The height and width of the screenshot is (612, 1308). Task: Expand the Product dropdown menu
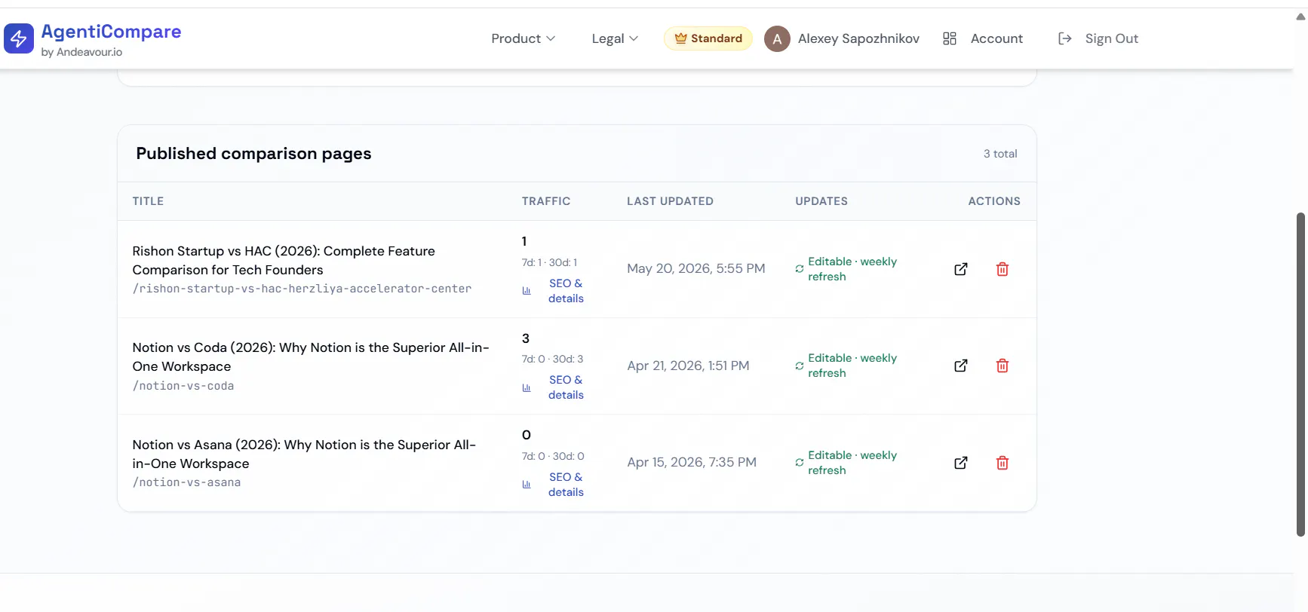pyautogui.click(x=524, y=38)
